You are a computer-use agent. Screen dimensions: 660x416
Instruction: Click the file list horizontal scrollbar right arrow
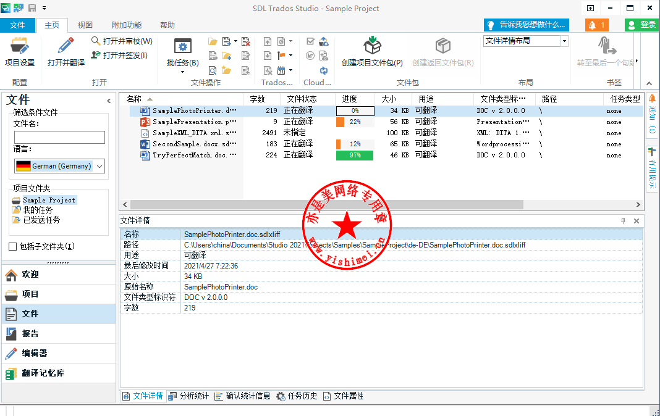coord(638,205)
